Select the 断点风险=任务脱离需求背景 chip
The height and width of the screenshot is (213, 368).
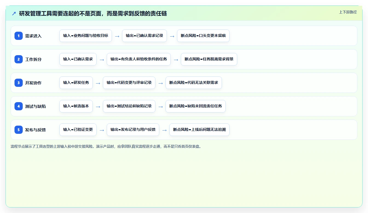click(209, 59)
